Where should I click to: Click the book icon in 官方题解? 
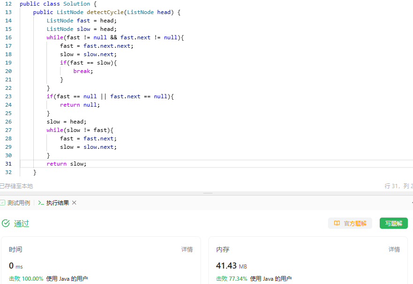click(x=337, y=223)
